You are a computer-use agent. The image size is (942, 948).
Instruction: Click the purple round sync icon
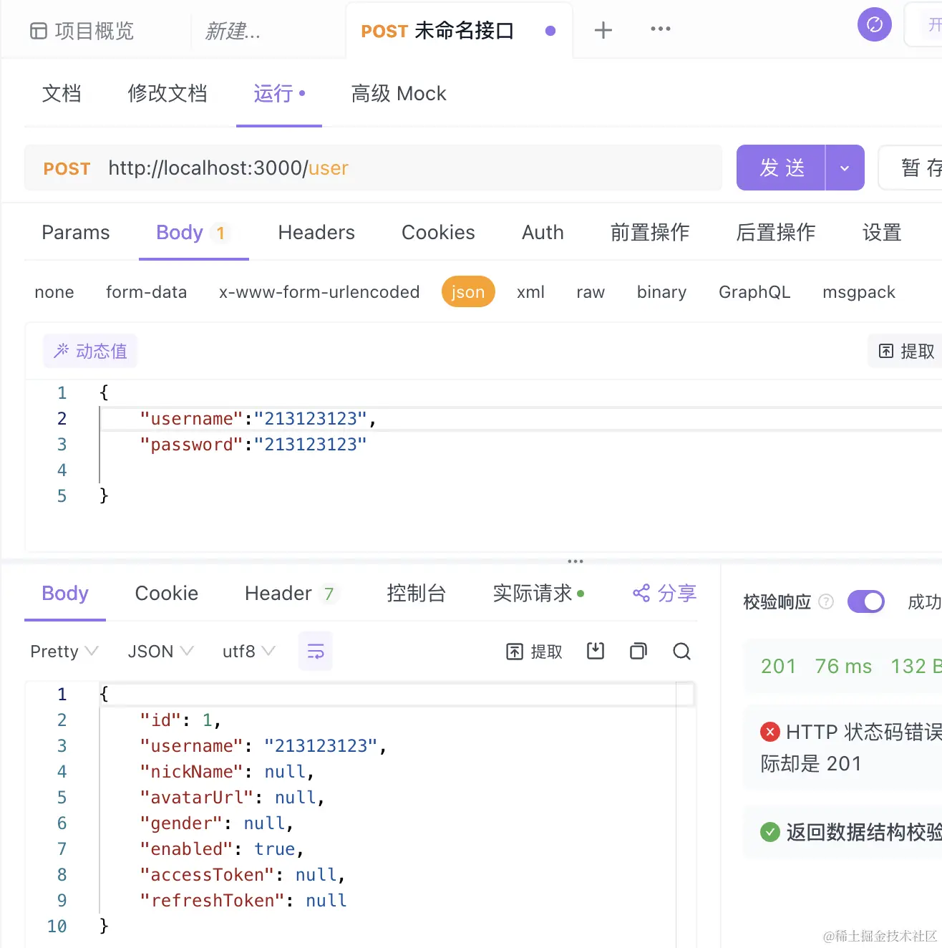pyautogui.click(x=875, y=25)
